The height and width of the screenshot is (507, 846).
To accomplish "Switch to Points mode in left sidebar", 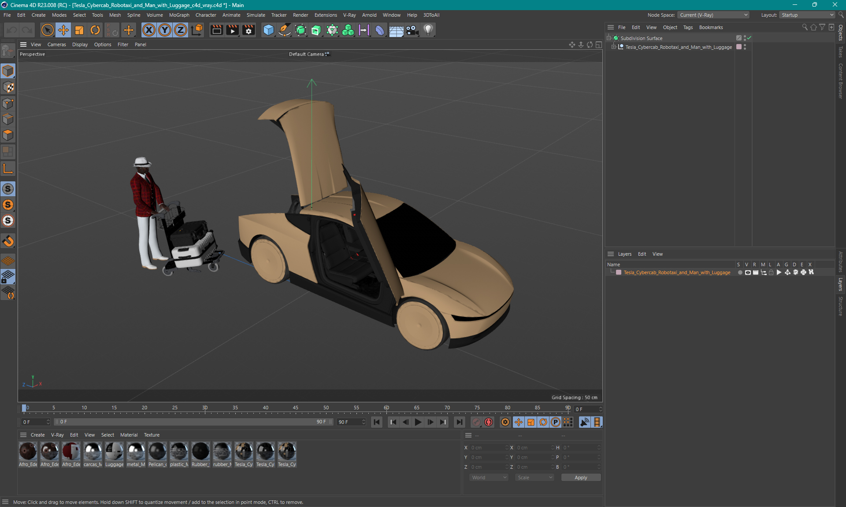I will 8,103.
